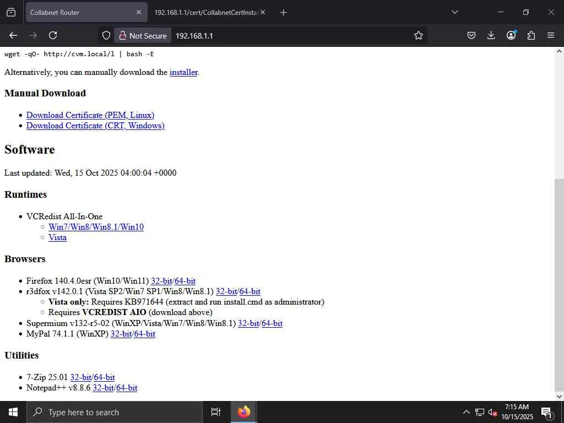Image resolution: width=564 pixels, height=423 pixels.
Task: Reload the current page
Action: (53, 35)
